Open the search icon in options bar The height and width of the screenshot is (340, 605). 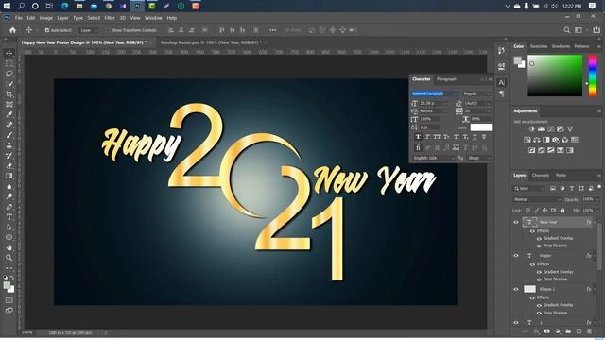(x=567, y=30)
